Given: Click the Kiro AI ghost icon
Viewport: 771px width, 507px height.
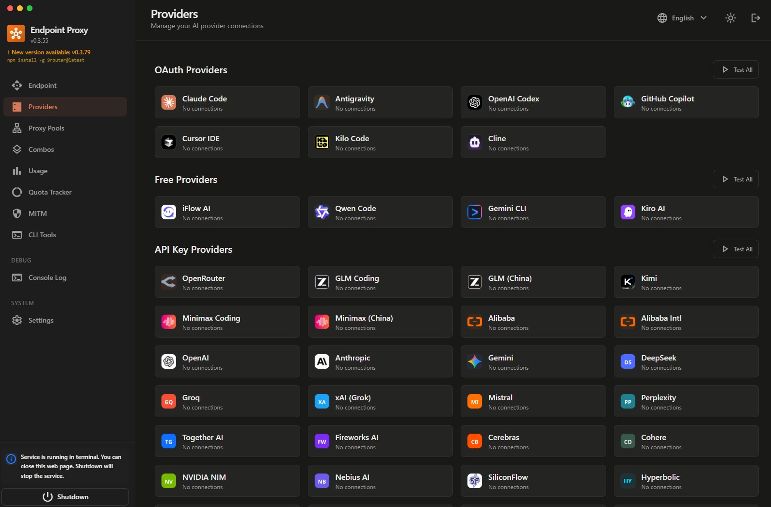Looking at the screenshot, I should tap(627, 212).
